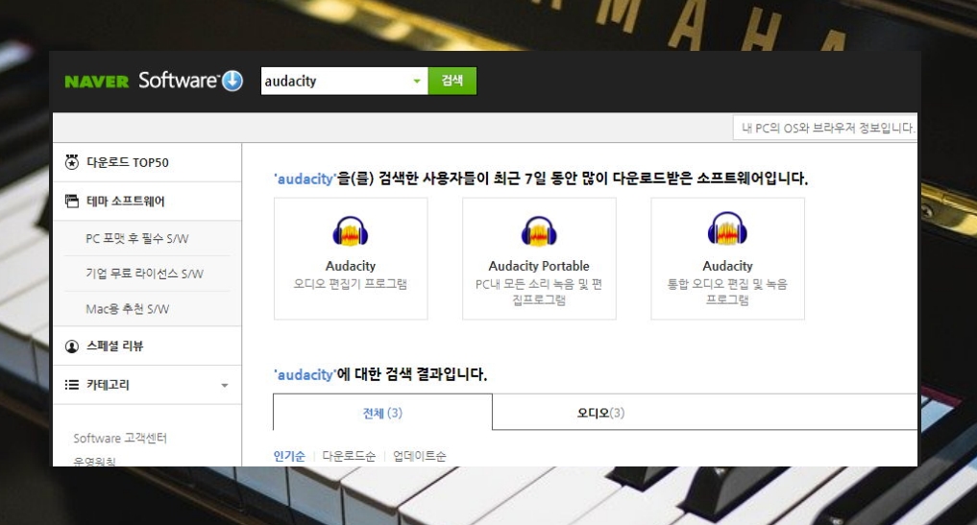
Task: Click the blue download arrow icon
Action: point(232,81)
